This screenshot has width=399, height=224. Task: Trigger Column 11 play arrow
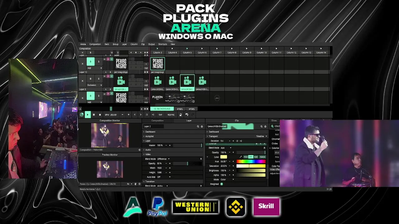[276, 49]
